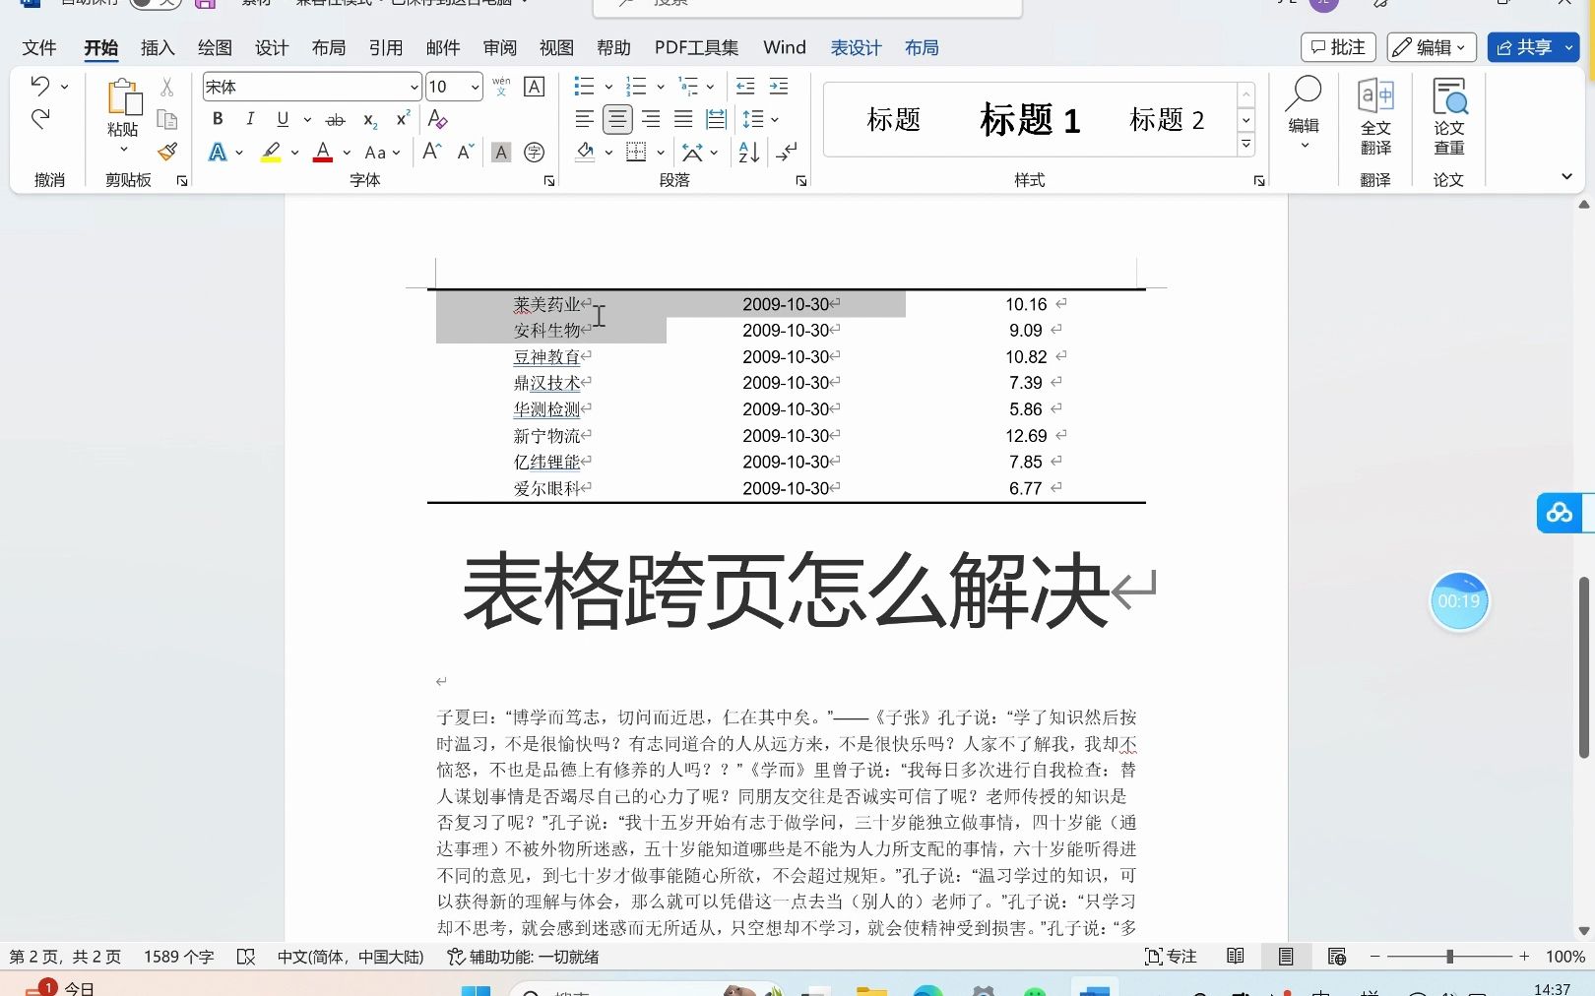Open the 文件 menu
This screenshot has height=996, width=1595.
tap(39, 47)
